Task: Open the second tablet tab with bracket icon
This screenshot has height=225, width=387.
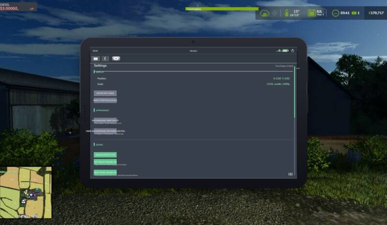Action: 105,58
